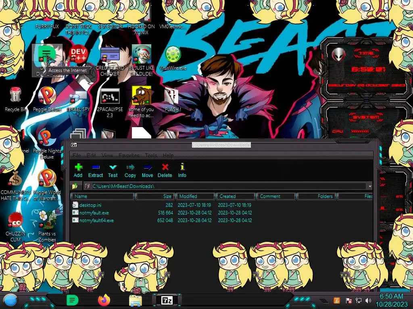This screenshot has width=413, height=309.
Task: Go up one folder using the folder icon
Action: coord(75,186)
